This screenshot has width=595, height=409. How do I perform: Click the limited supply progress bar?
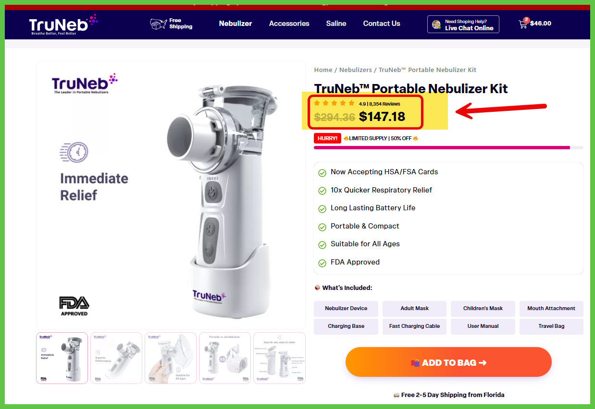(x=448, y=148)
